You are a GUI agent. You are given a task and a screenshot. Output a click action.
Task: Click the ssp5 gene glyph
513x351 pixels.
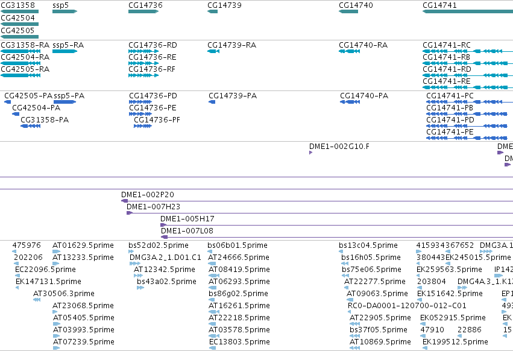[65, 11]
